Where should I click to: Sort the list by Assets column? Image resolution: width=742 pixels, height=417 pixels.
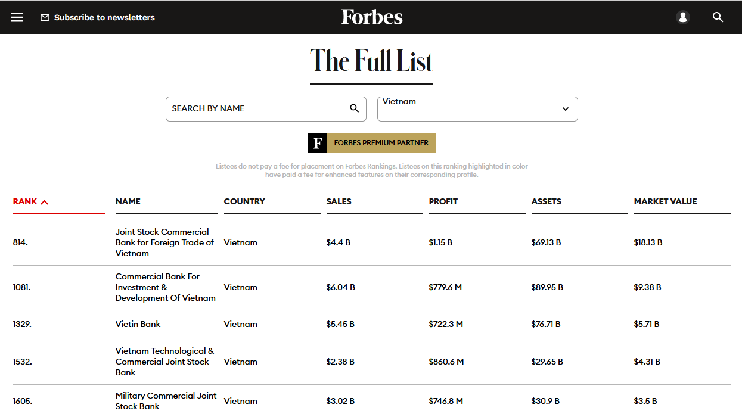[x=546, y=201]
